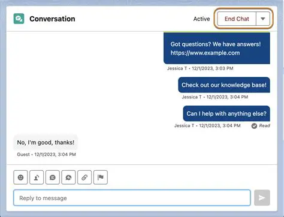
Task: Select the 'Check out our knowledge base!' message
Action: pos(224,85)
